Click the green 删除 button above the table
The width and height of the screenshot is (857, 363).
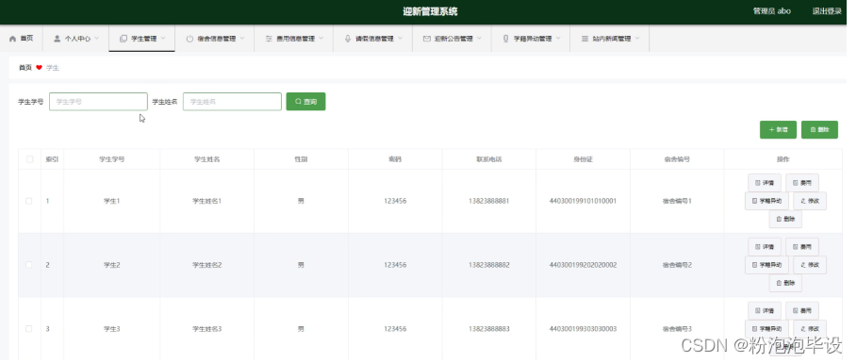click(x=819, y=129)
